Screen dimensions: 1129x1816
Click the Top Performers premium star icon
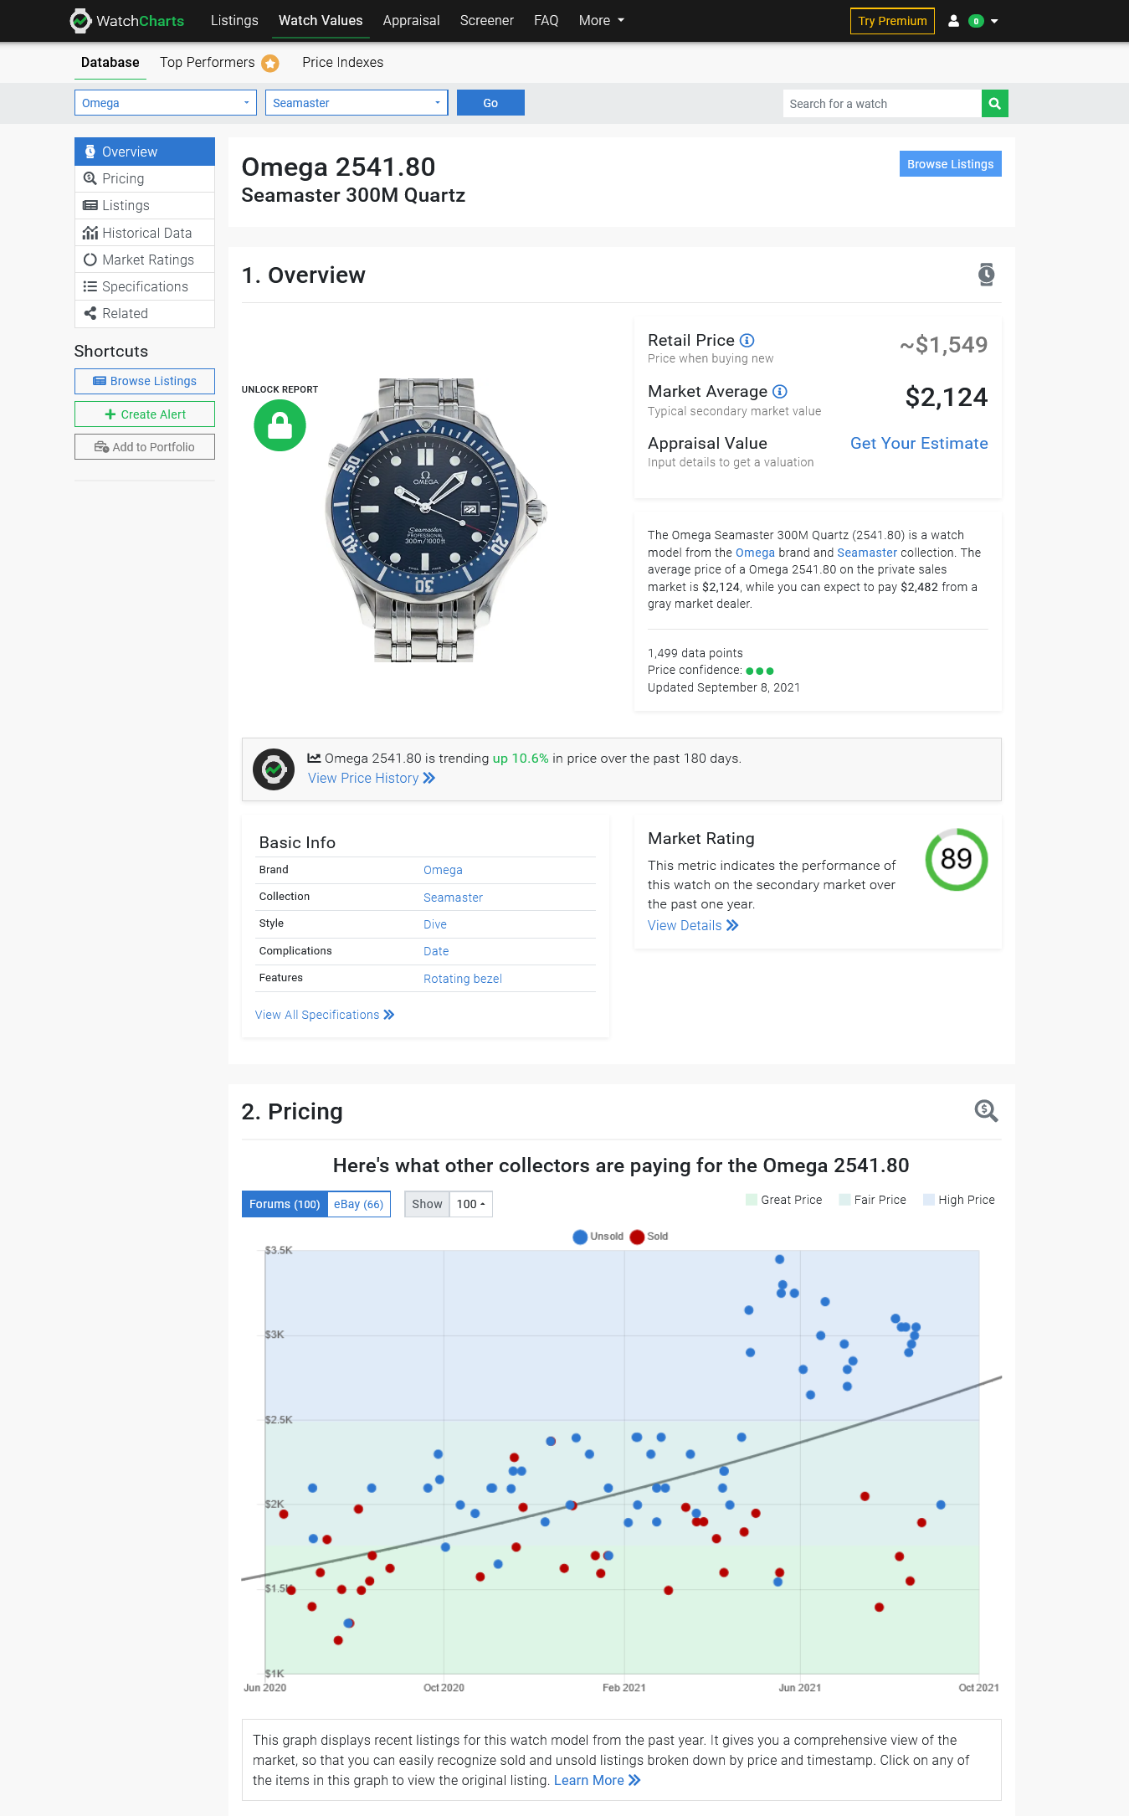pos(270,64)
